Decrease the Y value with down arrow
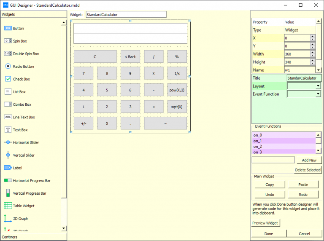 click(x=313, y=47)
